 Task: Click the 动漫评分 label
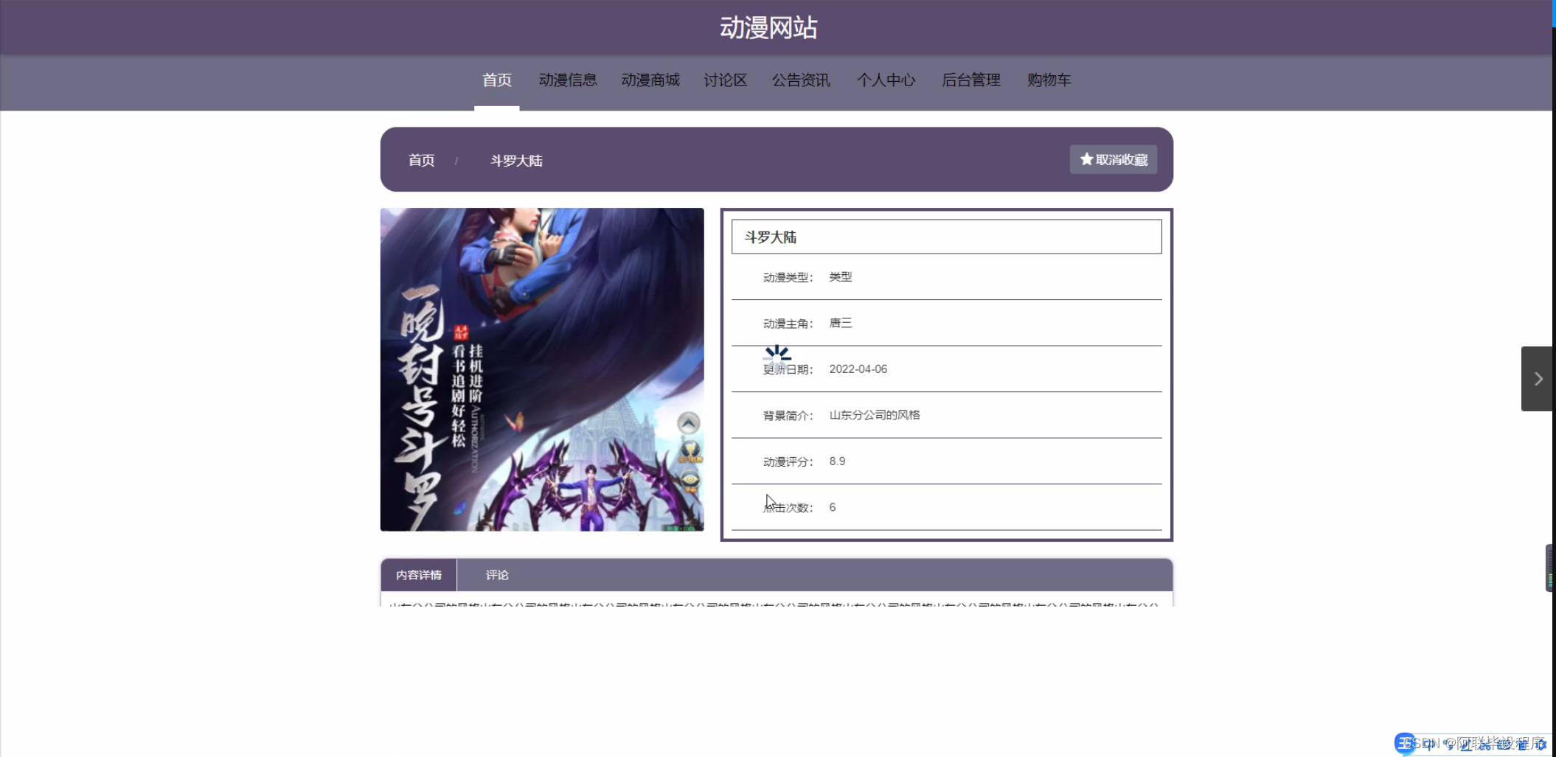point(788,462)
